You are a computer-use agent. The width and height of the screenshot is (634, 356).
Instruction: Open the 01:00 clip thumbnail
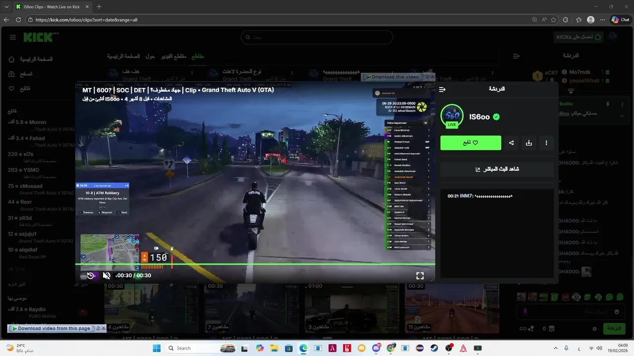click(x=352, y=308)
